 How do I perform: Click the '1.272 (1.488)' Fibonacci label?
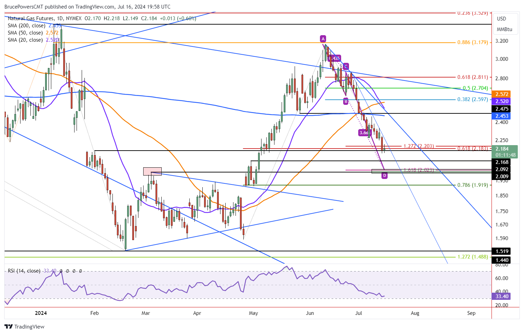[473, 257]
